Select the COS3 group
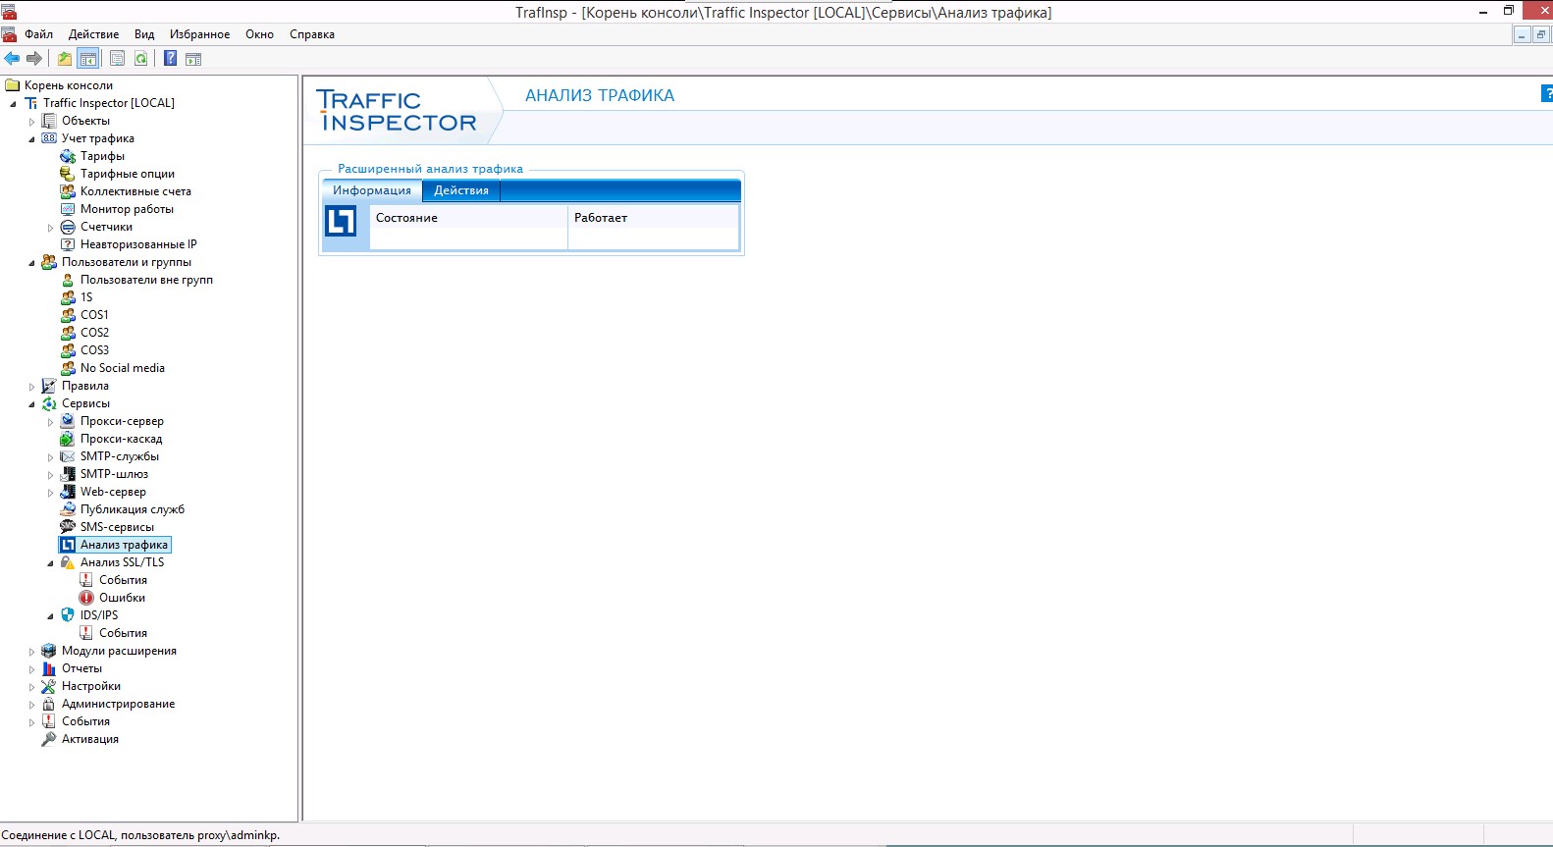This screenshot has height=847, width=1553. point(94,350)
